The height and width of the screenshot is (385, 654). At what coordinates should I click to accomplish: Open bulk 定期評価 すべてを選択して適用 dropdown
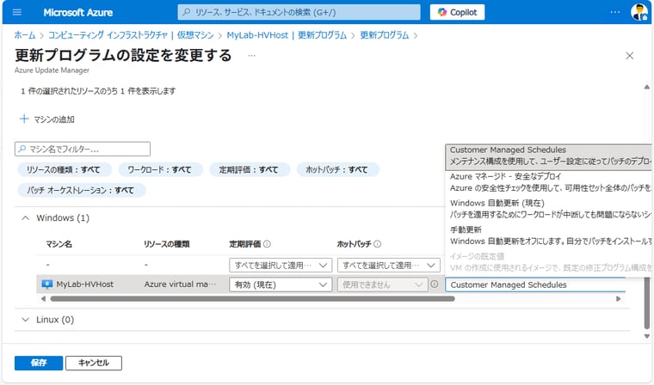point(281,265)
